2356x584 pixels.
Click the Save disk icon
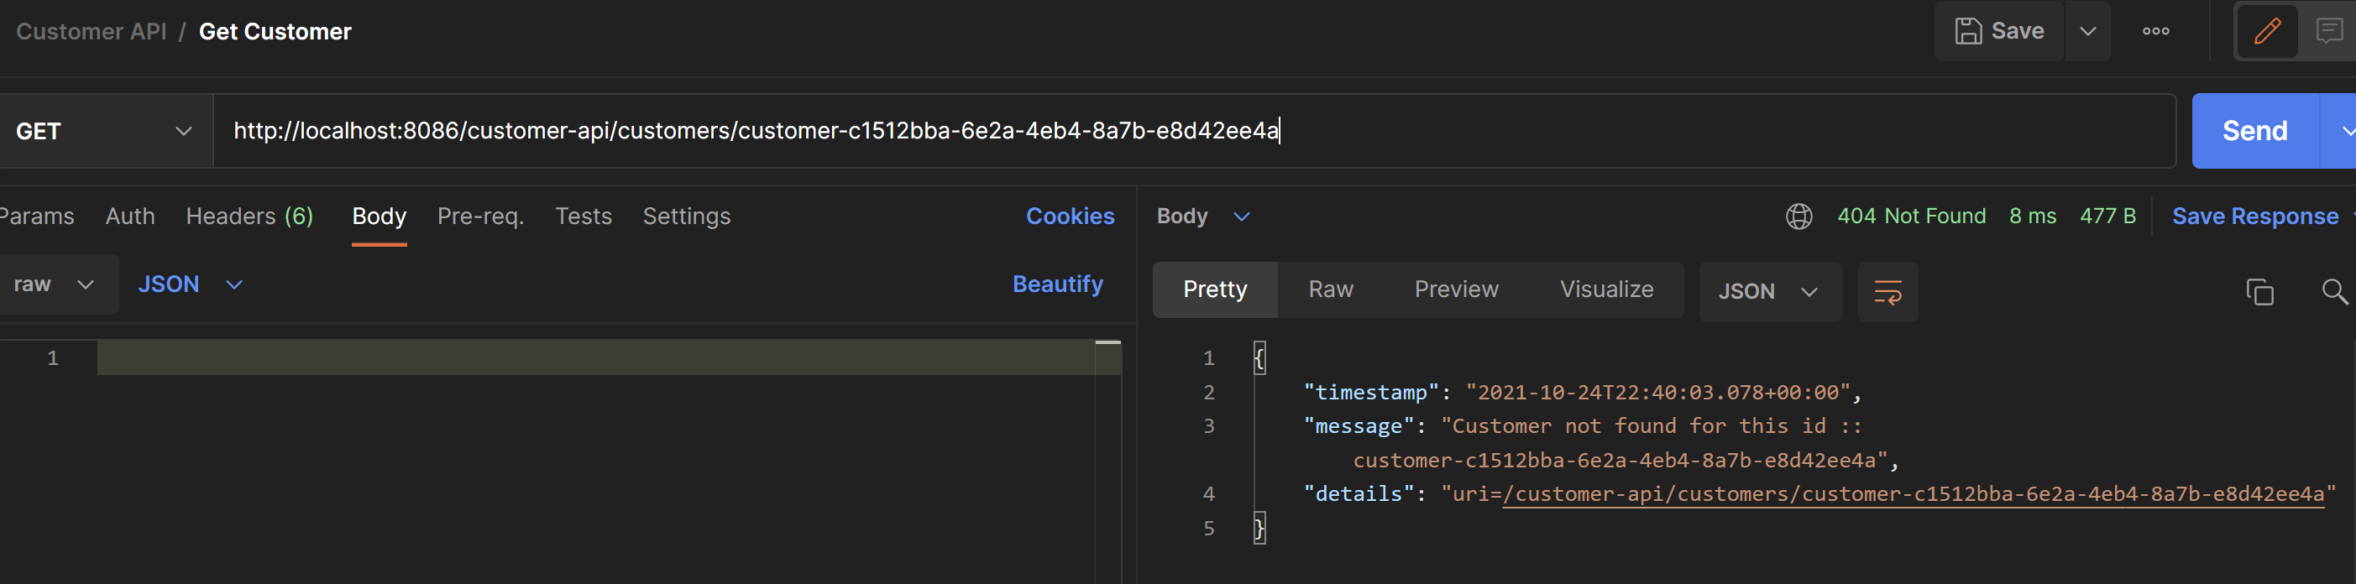coord(1967,31)
